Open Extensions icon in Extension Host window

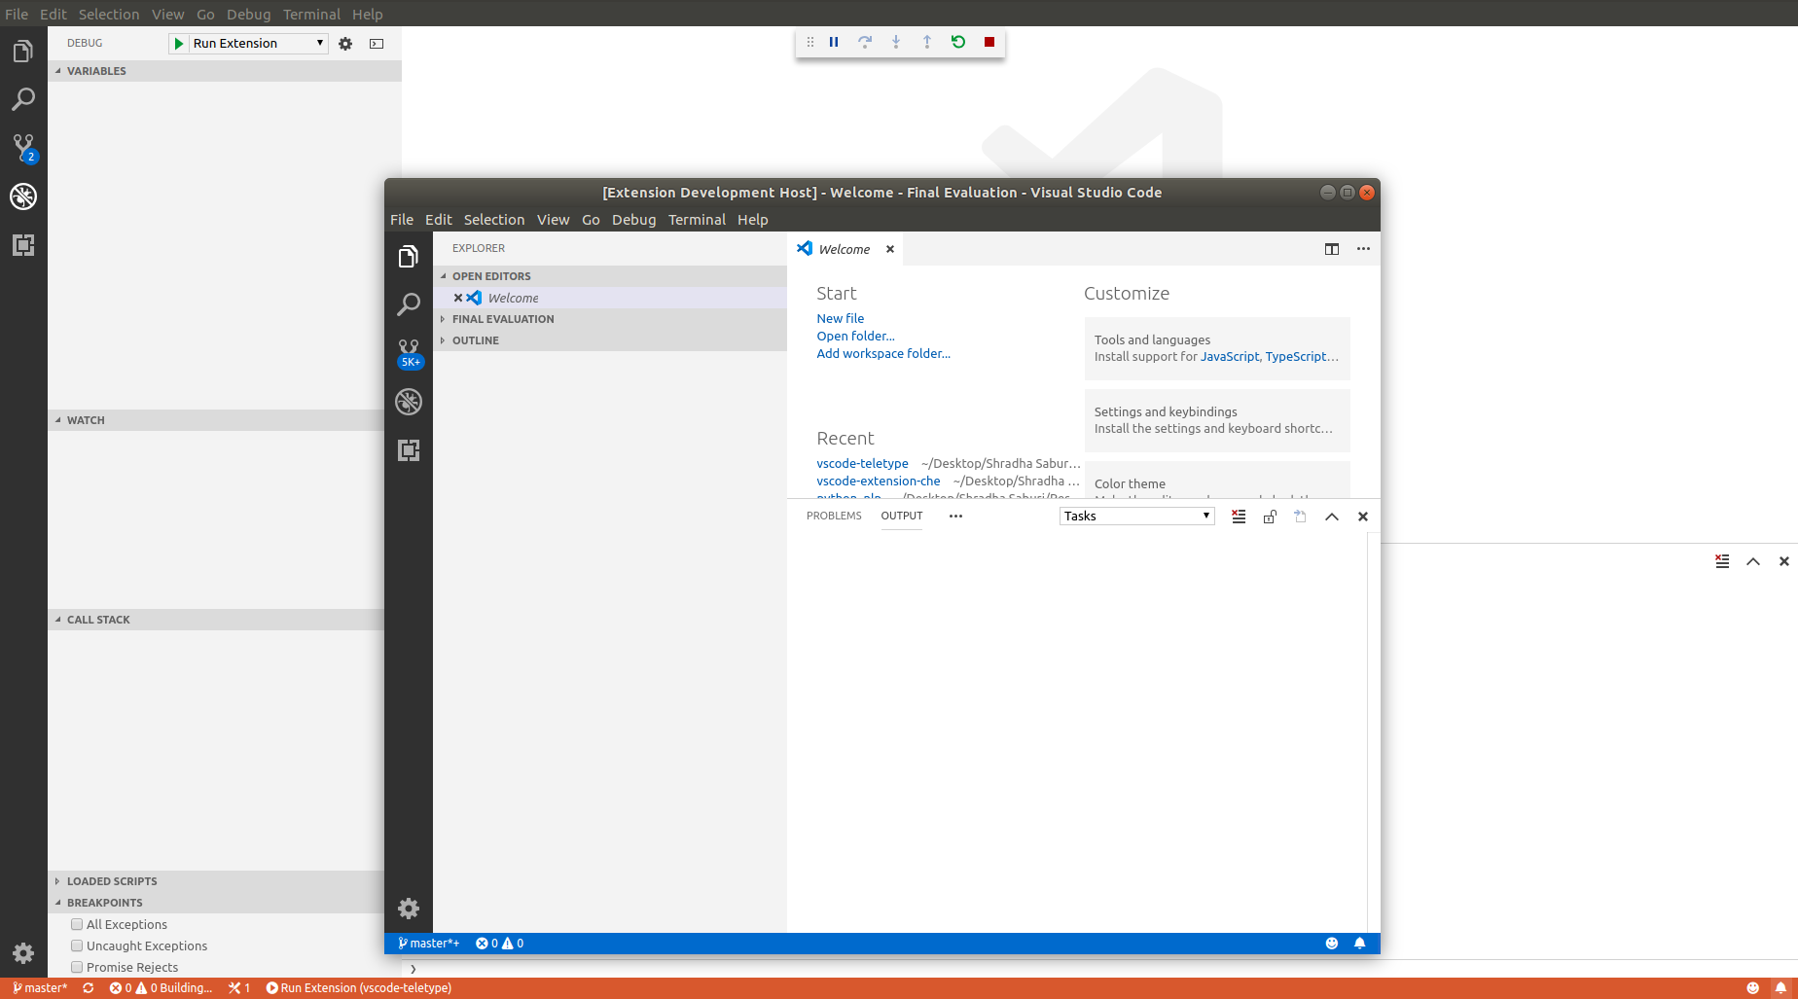pyautogui.click(x=409, y=450)
